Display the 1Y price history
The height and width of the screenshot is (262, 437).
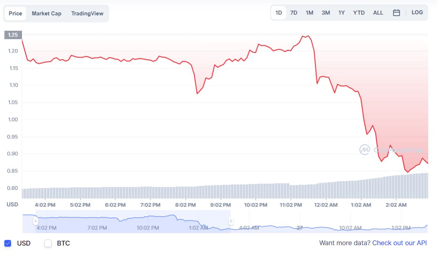tap(341, 13)
